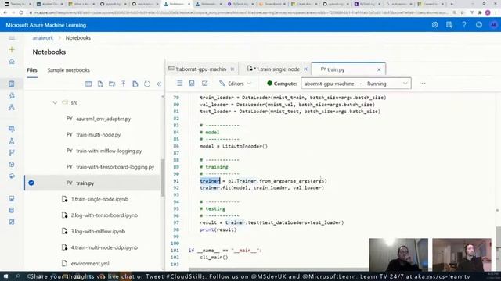The image size is (501, 281).
Task: Click third editor toolbar icon beside save
Action: [x=205, y=84]
